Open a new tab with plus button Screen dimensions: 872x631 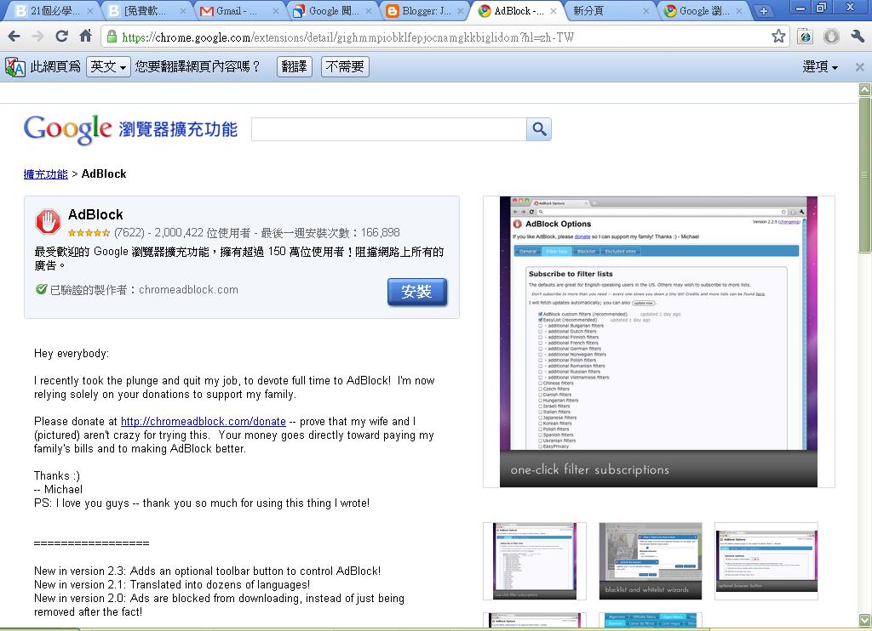[x=764, y=10]
